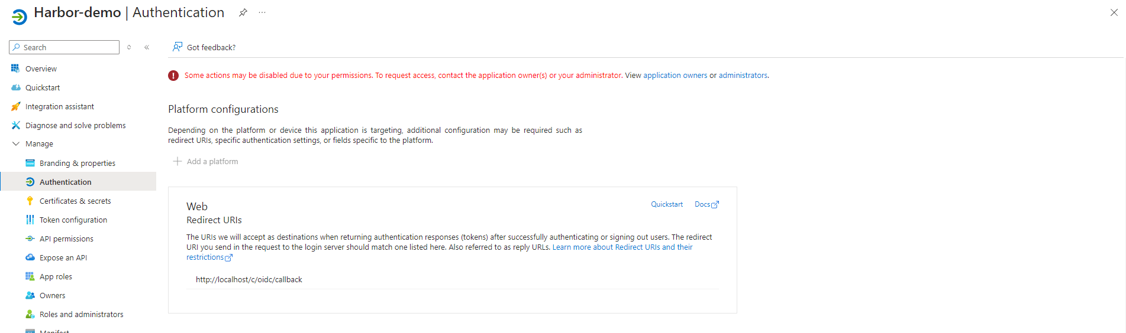Open Token configuration
Screen dimensions: 1126x333
[x=73, y=220]
